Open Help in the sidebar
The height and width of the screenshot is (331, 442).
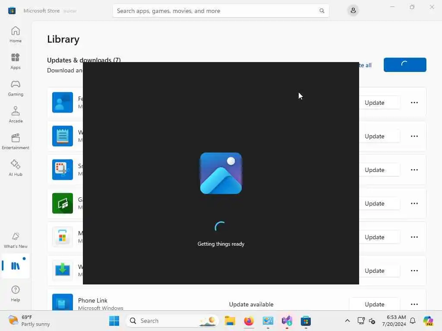pos(15,294)
